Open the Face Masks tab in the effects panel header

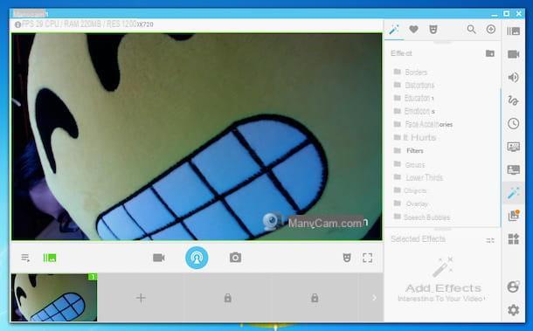click(x=433, y=30)
